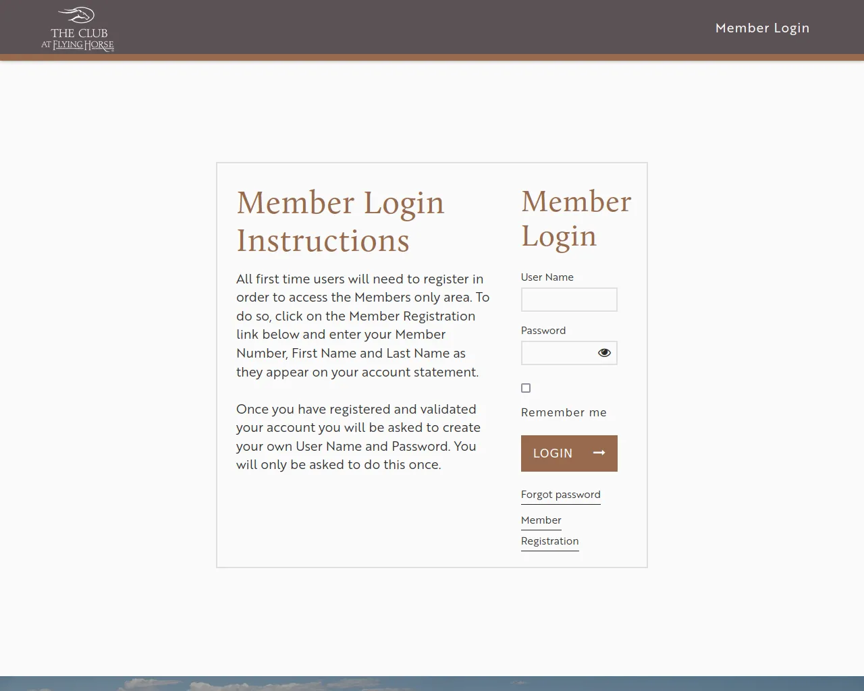The height and width of the screenshot is (691, 864).
Task: Focus the Password field
Action: tap(569, 353)
